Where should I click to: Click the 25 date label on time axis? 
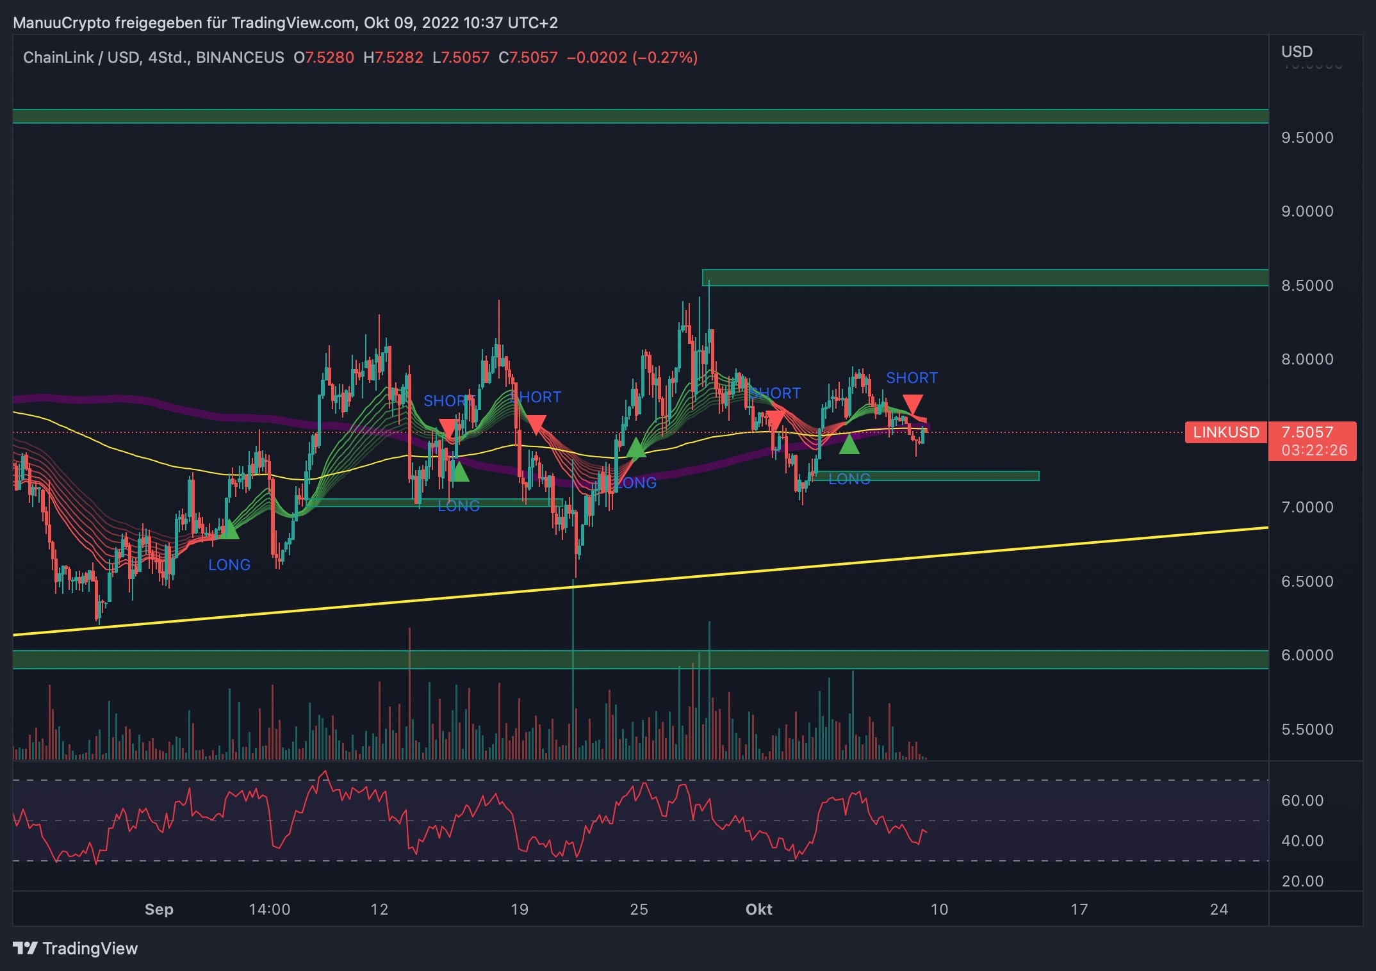pos(639,910)
